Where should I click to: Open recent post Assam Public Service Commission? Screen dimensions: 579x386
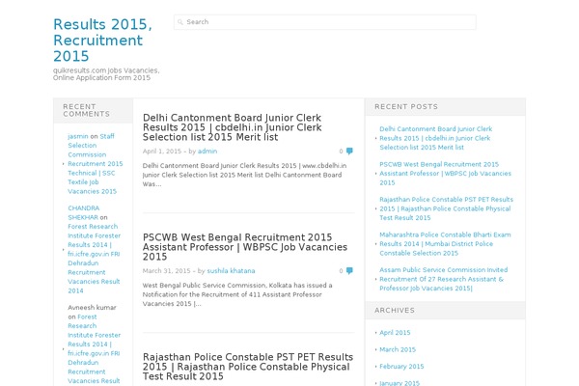pyautogui.click(x=444, y=279)
